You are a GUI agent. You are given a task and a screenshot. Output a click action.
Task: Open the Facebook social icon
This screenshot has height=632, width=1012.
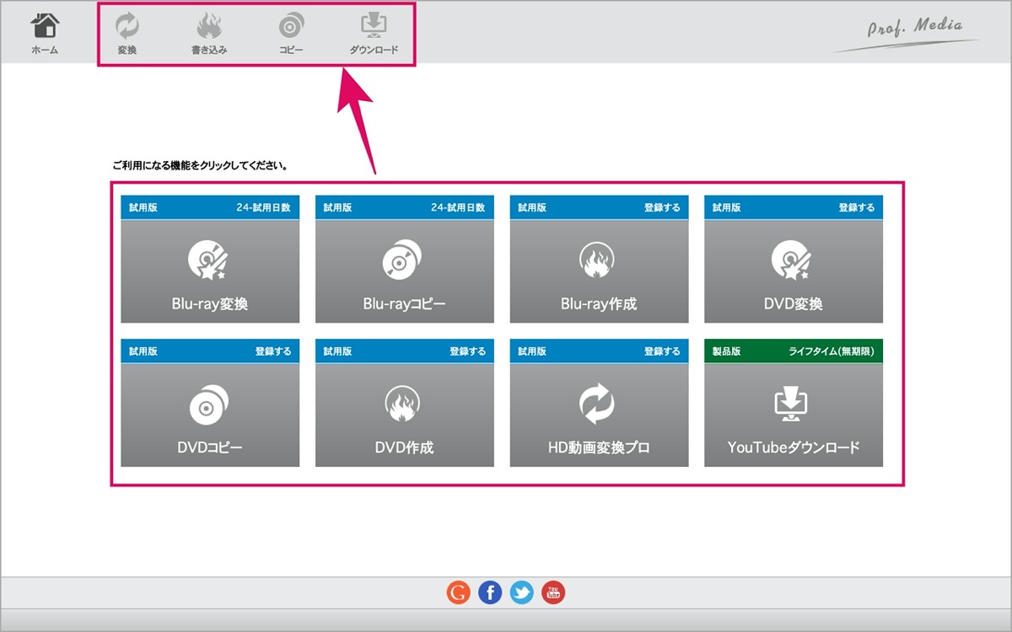[x=490, y=592]
